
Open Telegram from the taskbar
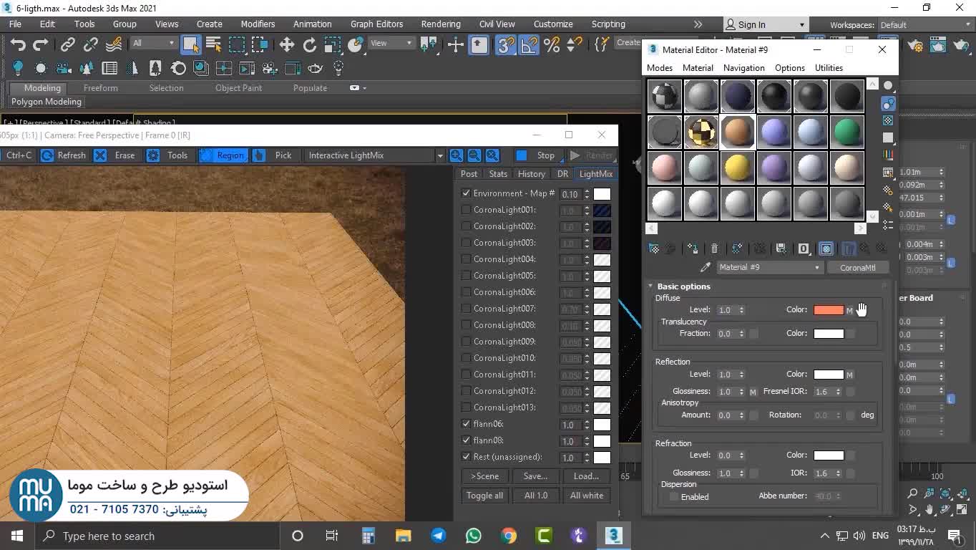pyautogui.click(x=438, y=536)
